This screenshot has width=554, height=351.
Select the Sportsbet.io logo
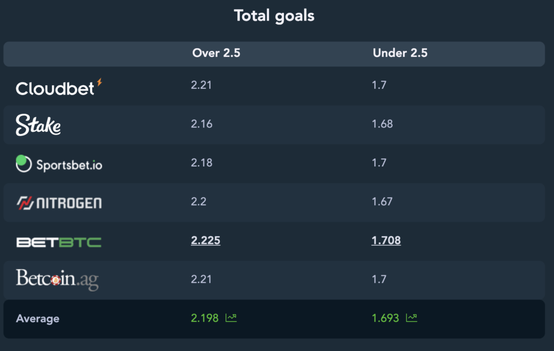pos(59,164)
